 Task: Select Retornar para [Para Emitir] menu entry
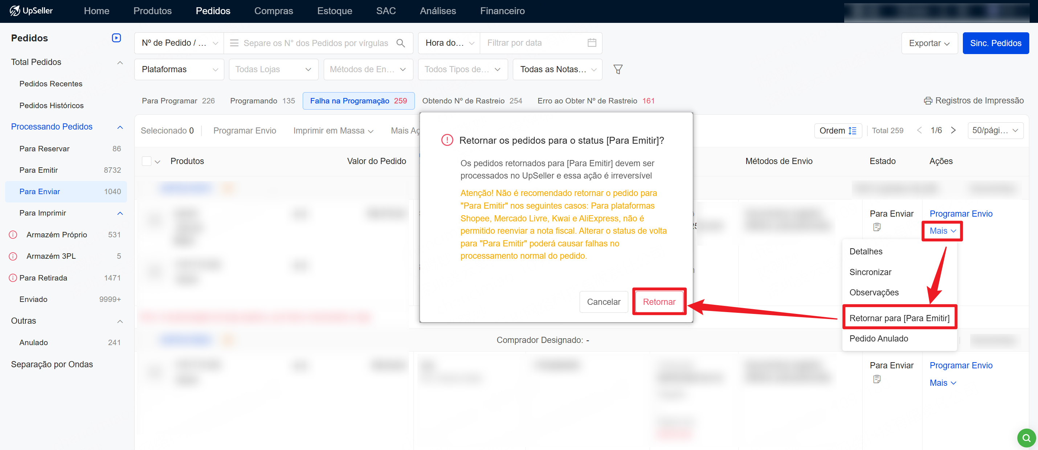899,318
